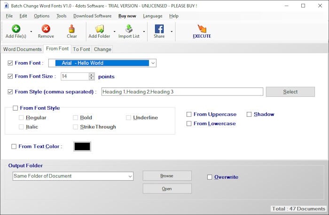Image resolution: width=329 pixels, height=215 pixels.
Task: Enable the From Text Color checkbox
Action: [x=14, y=146]
